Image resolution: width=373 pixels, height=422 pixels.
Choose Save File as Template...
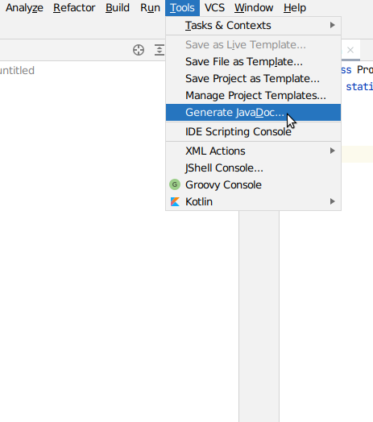coord(253,62)
